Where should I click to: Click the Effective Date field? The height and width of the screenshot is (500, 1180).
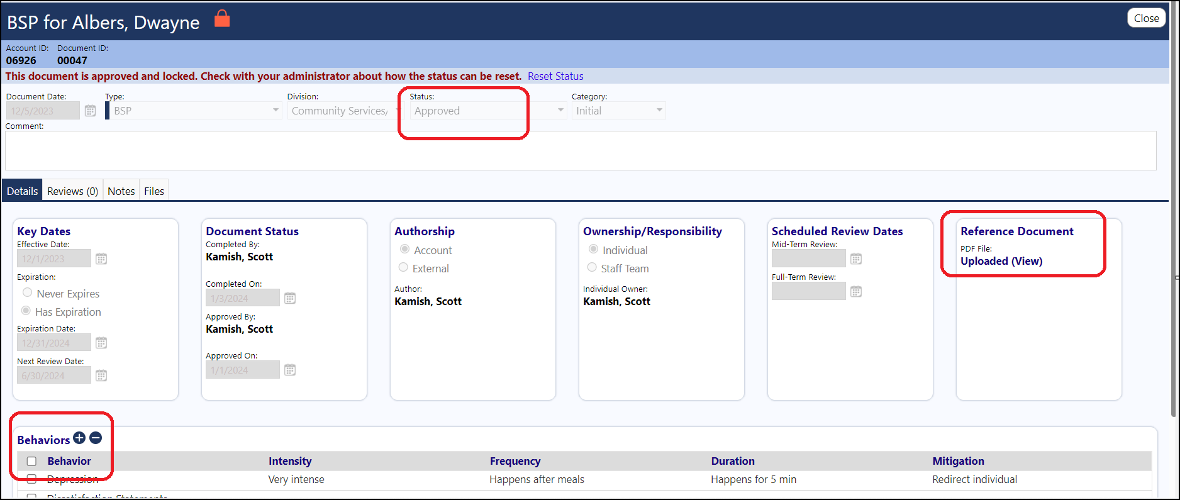tap(54, 258)
